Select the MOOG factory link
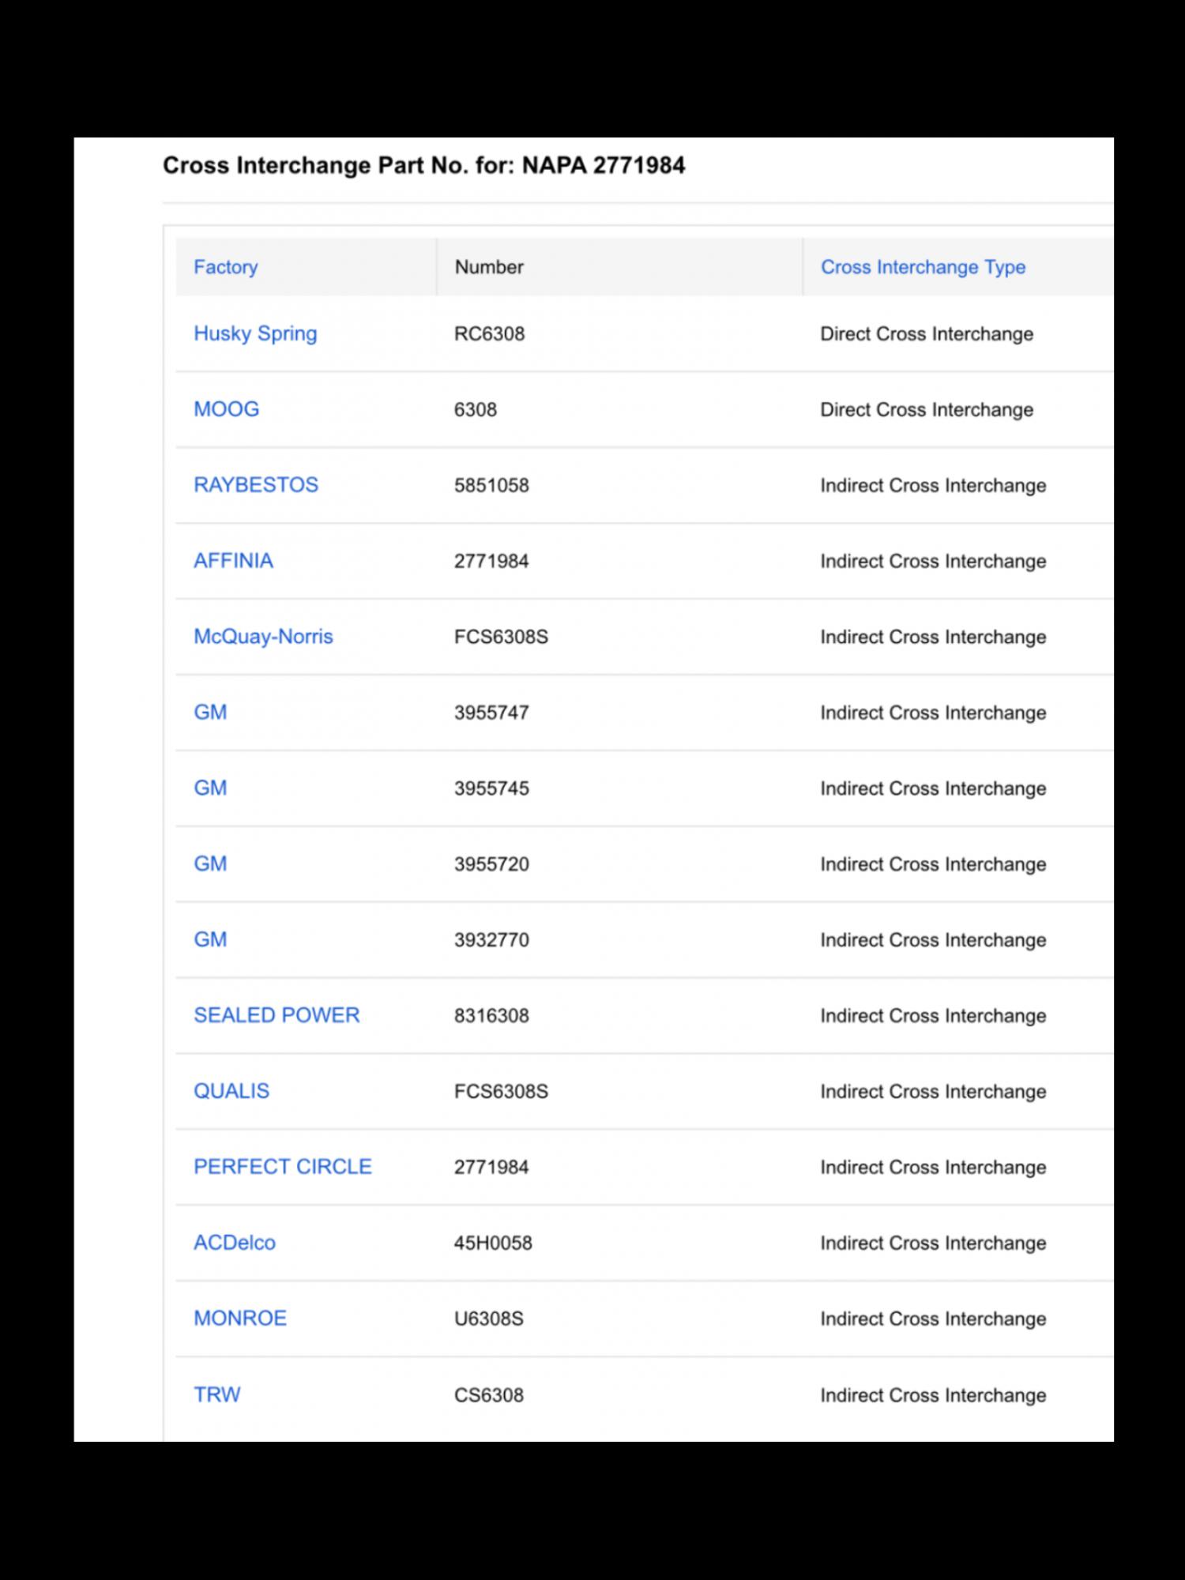 click(x=227, y=409)
